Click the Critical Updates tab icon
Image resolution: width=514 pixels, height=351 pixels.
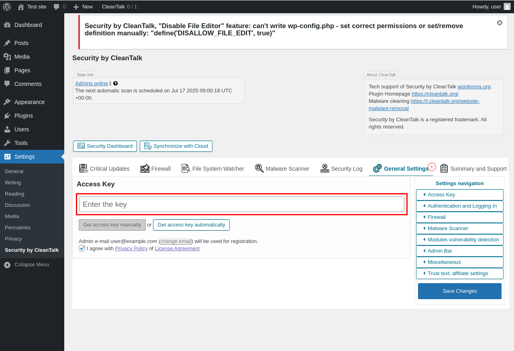[84, 168]
